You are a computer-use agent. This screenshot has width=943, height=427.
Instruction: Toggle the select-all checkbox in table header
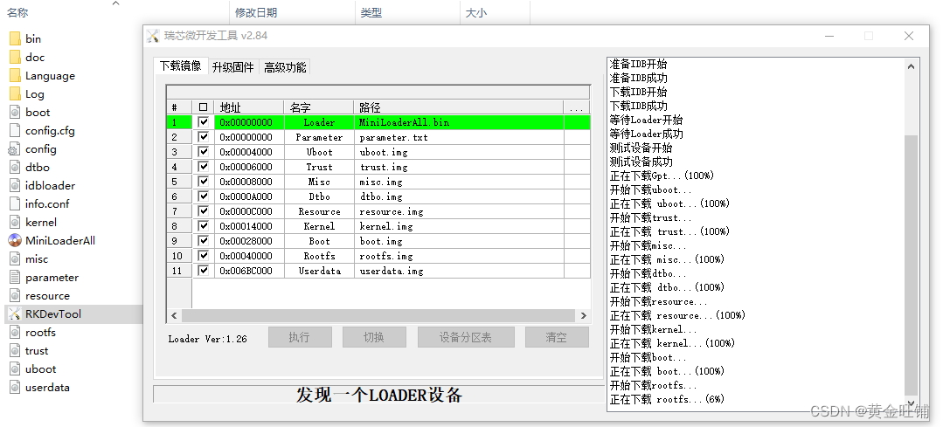pyautogui.click(x=204, y=107)
